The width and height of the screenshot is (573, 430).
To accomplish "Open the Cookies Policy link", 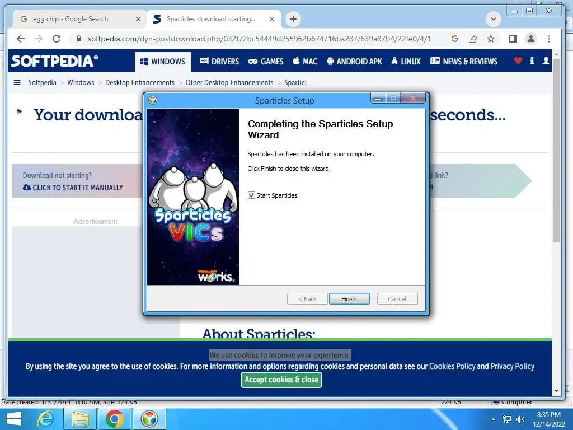I will tap(452, 366).
